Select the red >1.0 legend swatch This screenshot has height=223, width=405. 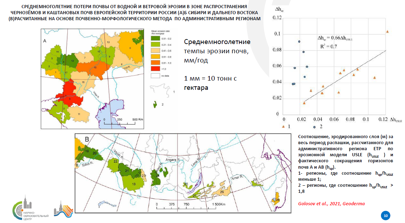155,69
